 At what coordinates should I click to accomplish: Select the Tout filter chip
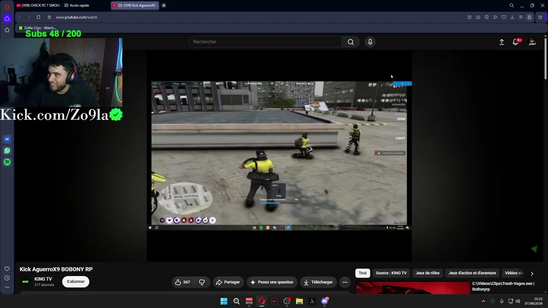[363, 273]
